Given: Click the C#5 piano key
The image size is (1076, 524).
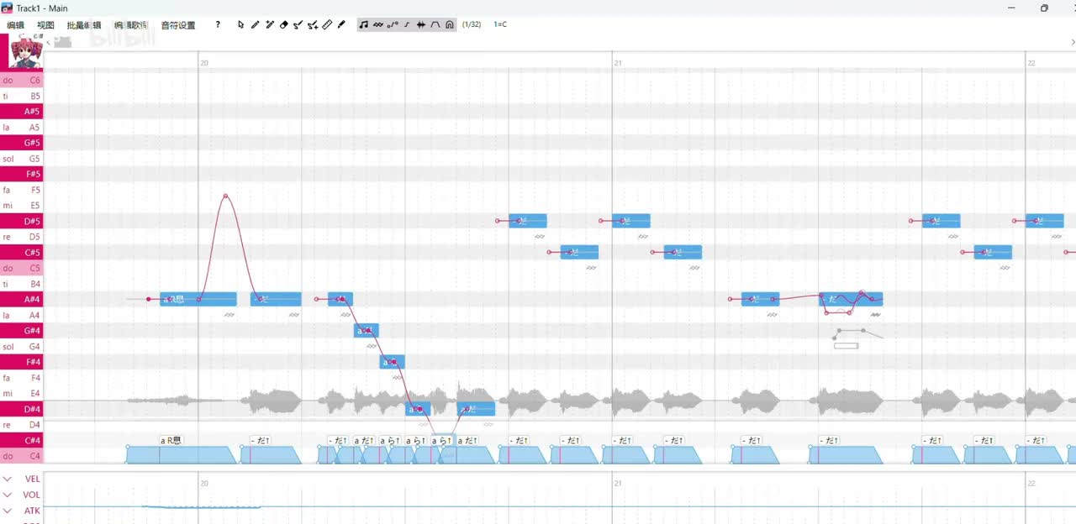Looking at the screenshot, I should (22, 253).
